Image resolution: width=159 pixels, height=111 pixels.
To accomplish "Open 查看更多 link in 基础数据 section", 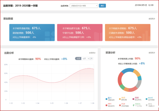I will (x=152, y=19).
